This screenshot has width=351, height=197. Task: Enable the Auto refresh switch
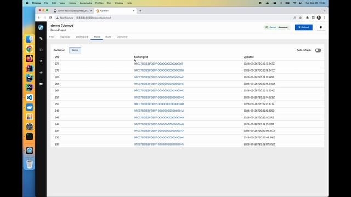[318, 50]
